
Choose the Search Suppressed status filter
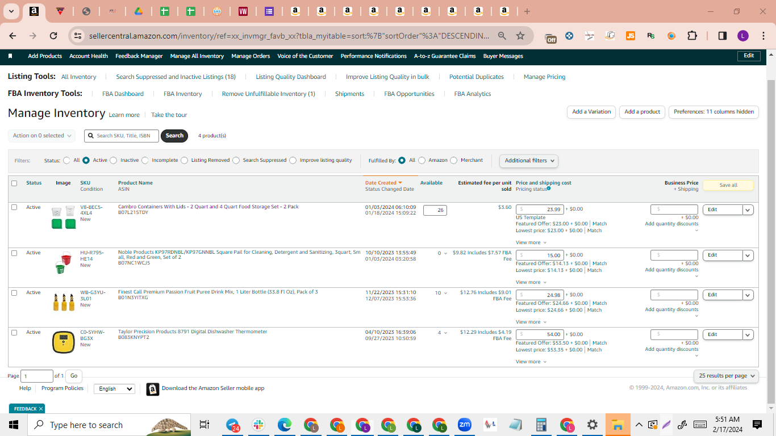pyautogui.click(x=236, y=161)
